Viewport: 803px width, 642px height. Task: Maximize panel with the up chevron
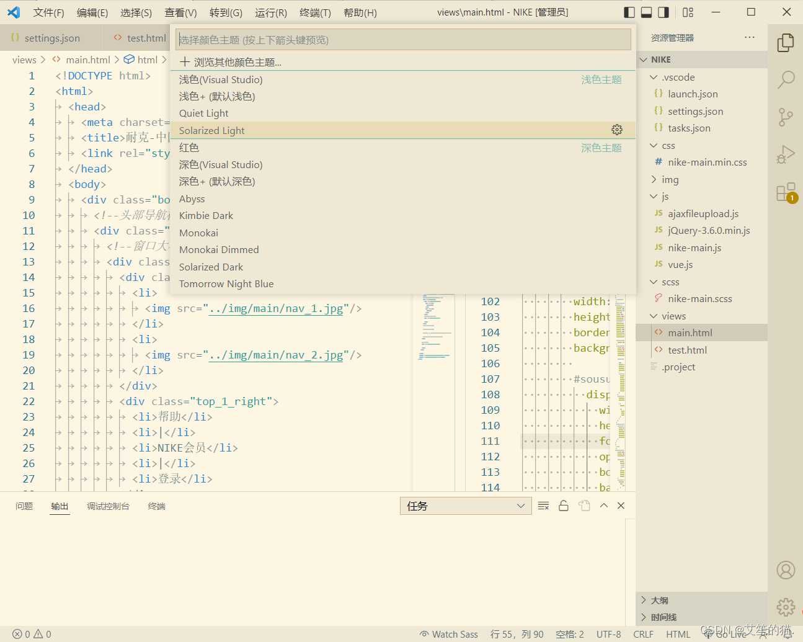pos(603,506)
